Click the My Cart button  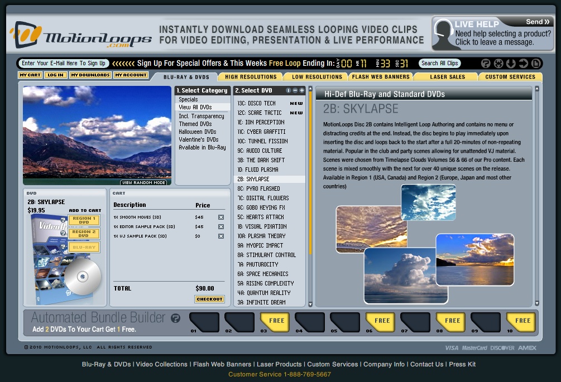[30, 75]
